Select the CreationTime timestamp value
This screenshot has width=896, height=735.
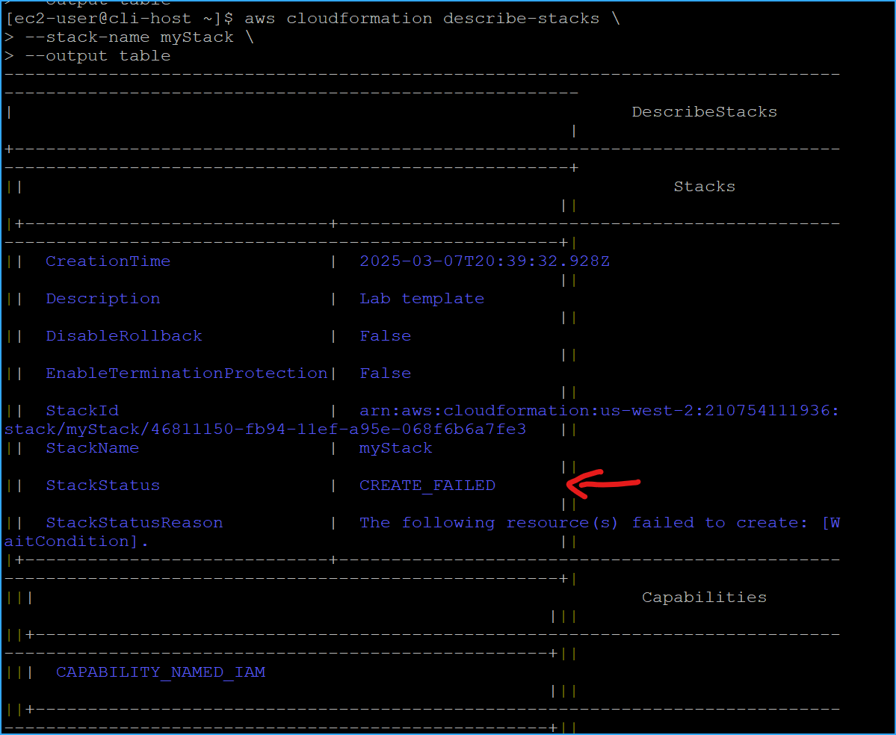(483, 261)
